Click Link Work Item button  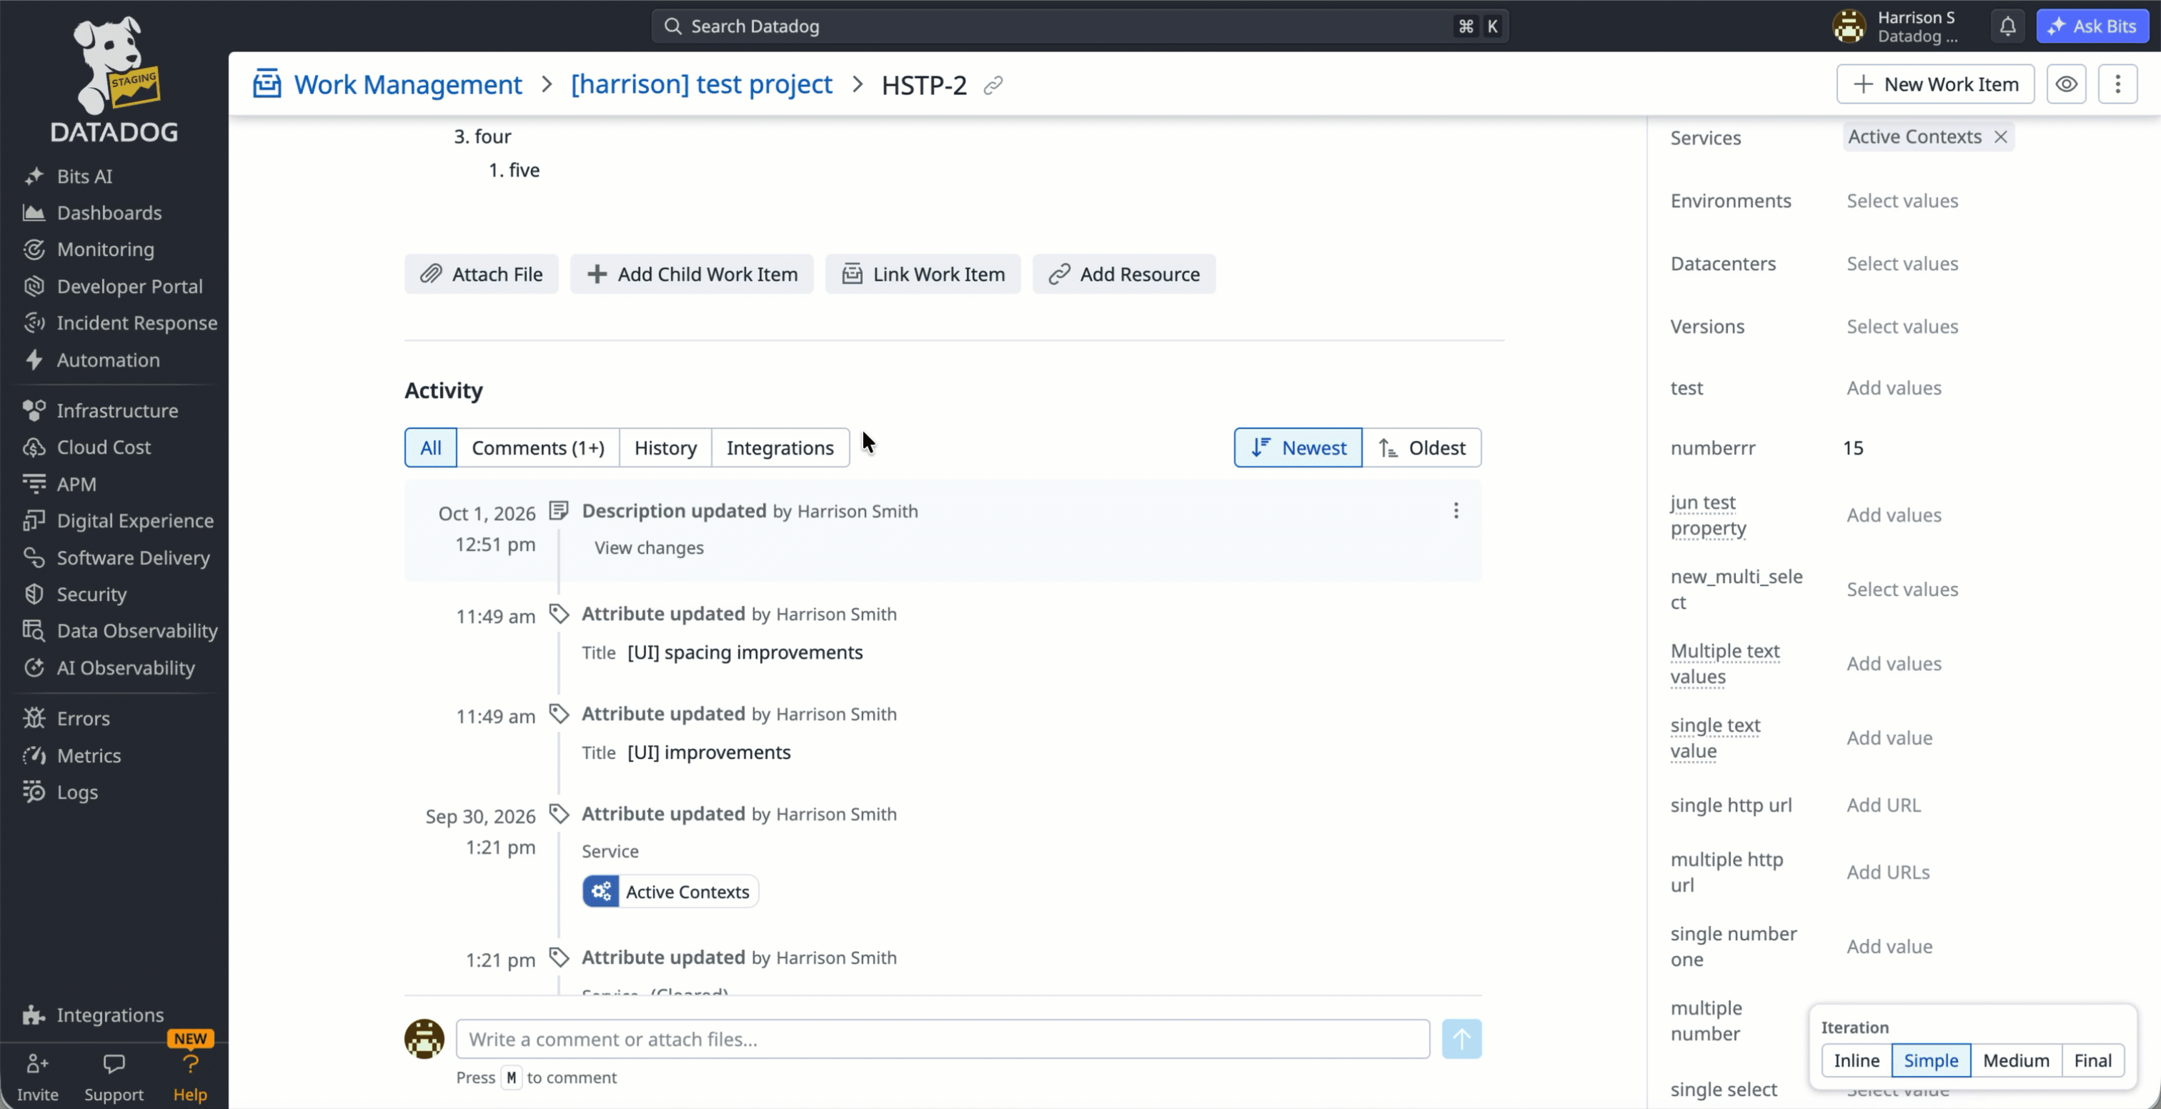coord(923,274)
